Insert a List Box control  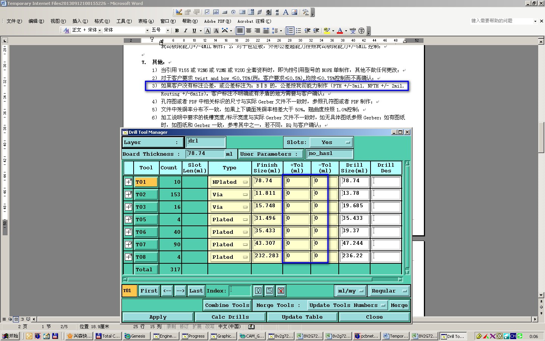(242, 12)
